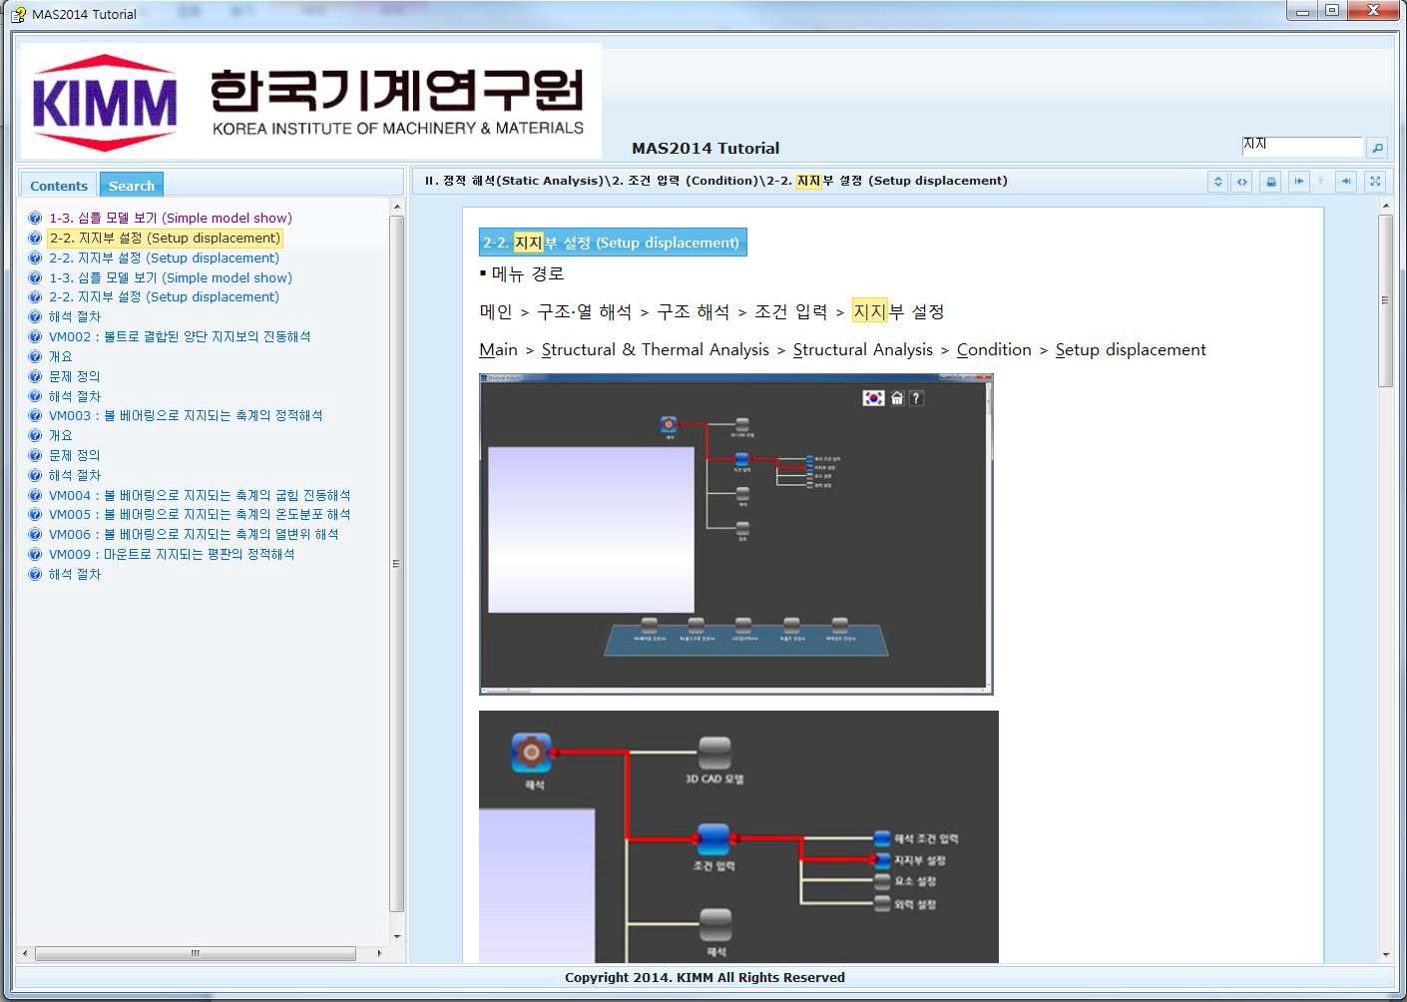Click the topic icon beside VM003 볼 베어링으로 지지되는 축계의 정적해석

point(35,415)
